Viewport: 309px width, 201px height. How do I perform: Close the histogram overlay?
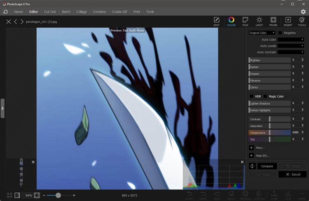coord(242,162)
